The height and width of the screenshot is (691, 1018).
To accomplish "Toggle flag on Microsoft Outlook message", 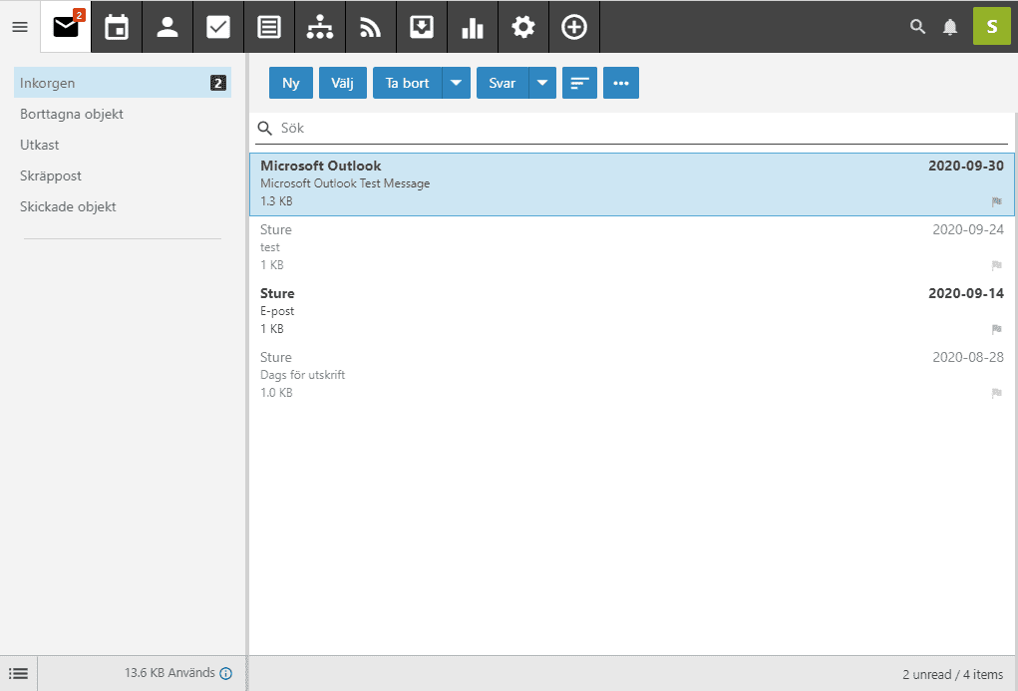I will (996, 201).
